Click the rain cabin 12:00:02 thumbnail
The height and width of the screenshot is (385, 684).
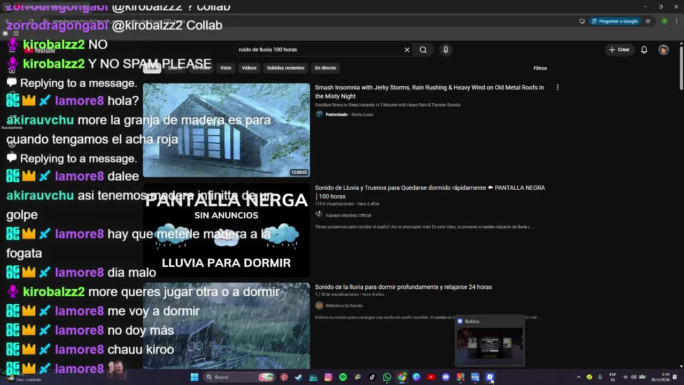pos(226,130)
